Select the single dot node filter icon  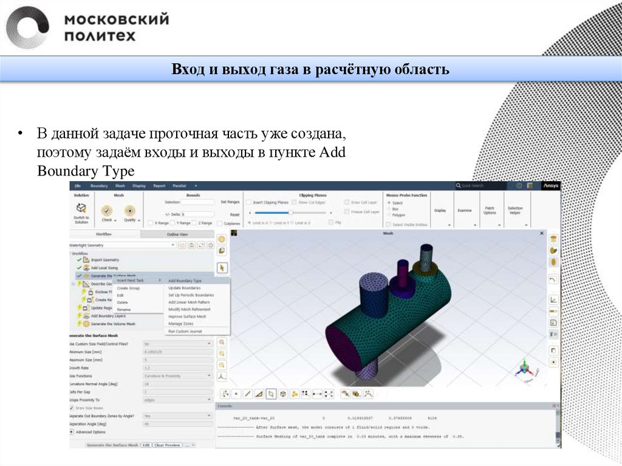pos(236,394)
